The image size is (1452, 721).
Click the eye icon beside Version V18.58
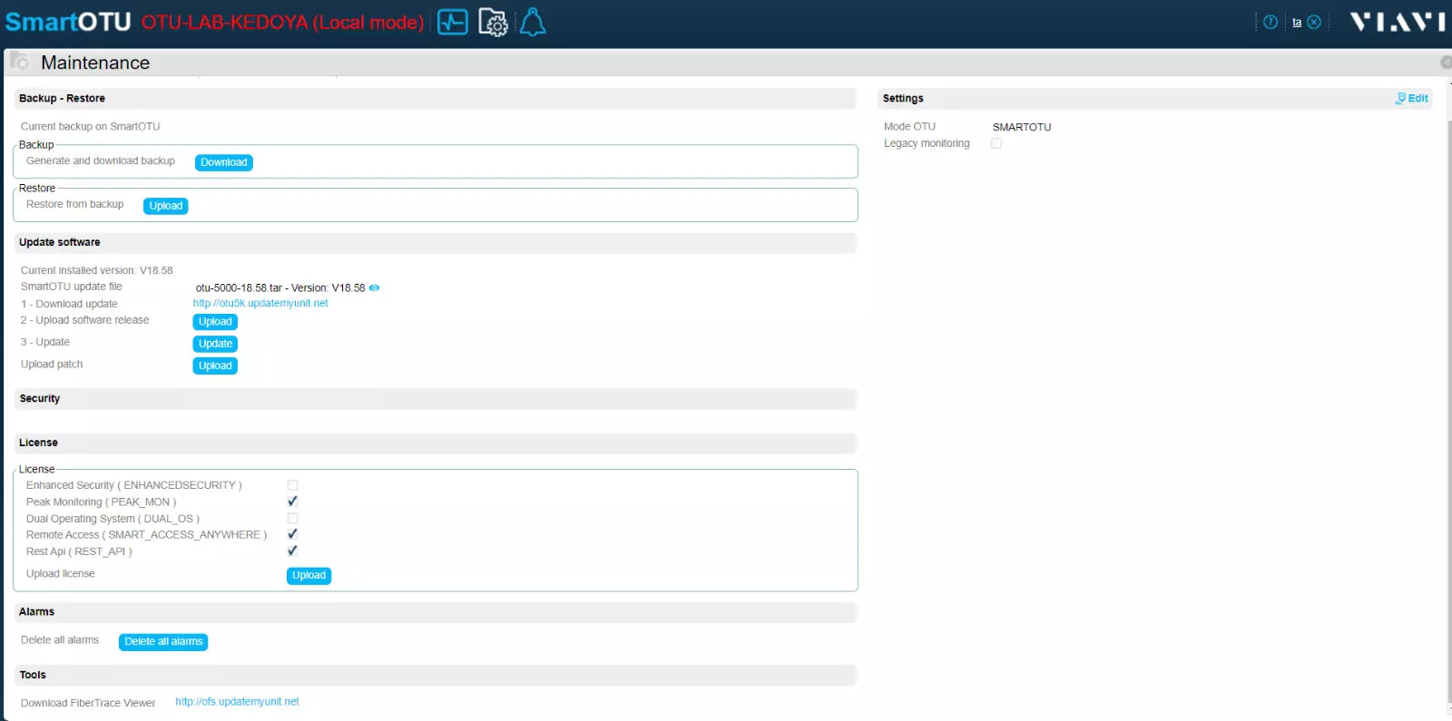(374, 287)
